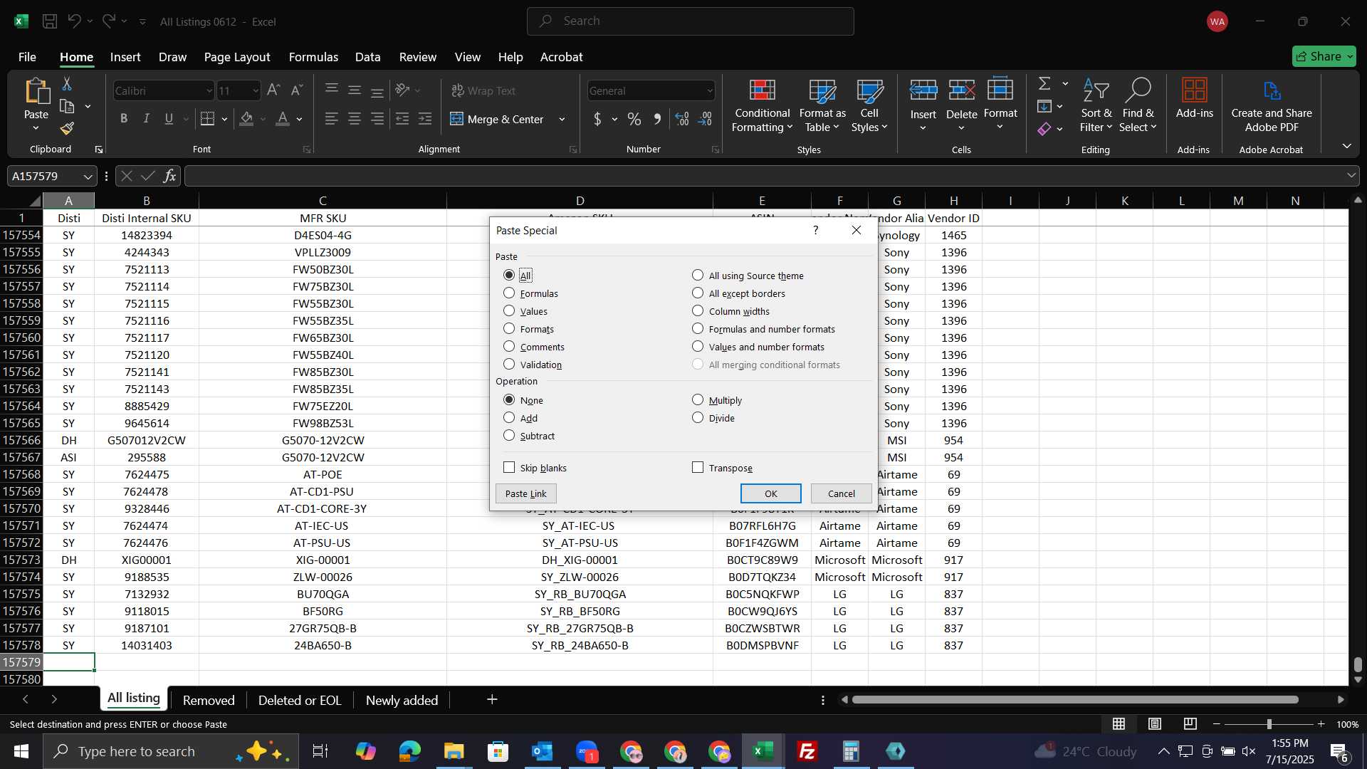
Task: Click the Add-ins icon
Action: coord(1194,100)
